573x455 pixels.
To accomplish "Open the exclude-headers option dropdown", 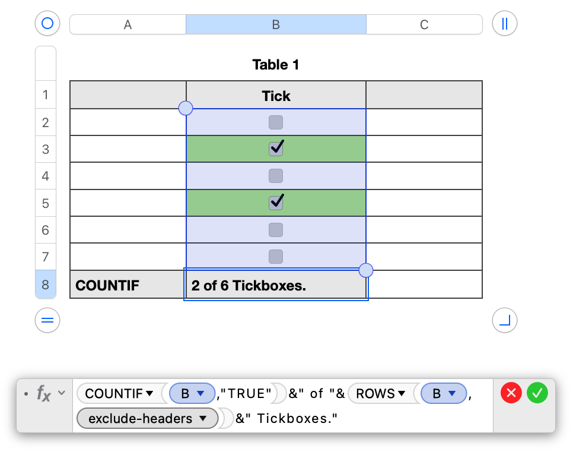I will tap(203, 419).
